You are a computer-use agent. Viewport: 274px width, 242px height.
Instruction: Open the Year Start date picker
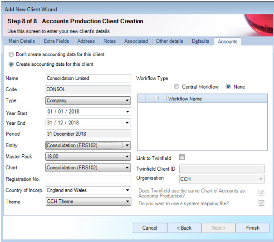point(127,112)
